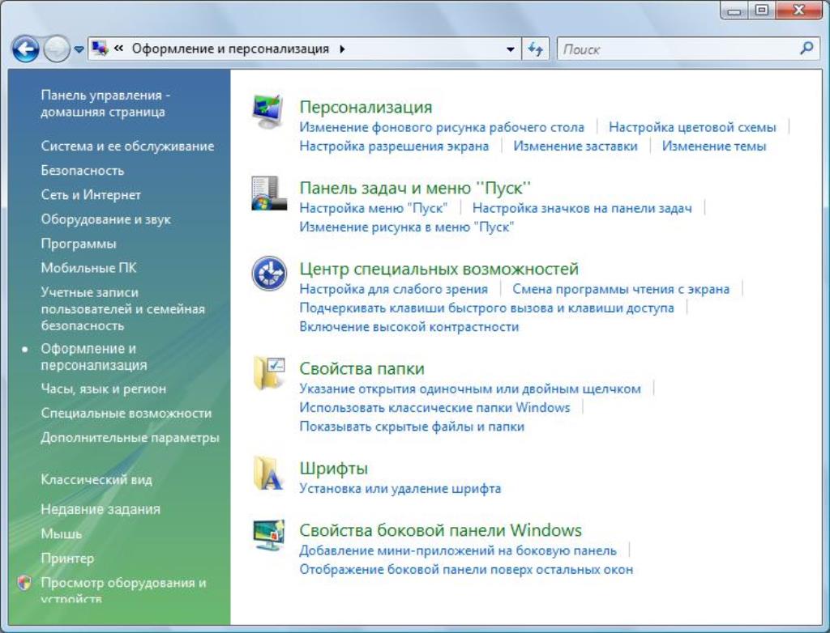Click Изменение фонового рисунка рабочего стола
830x633 pixels.
(x=442, y=127)
